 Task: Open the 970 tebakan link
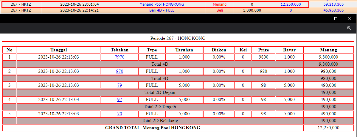[119, 71]
